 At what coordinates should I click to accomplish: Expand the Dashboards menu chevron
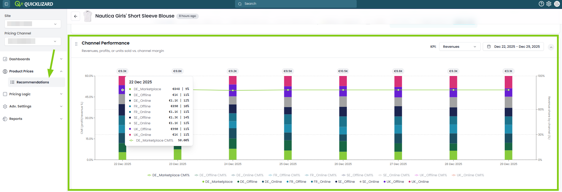pos(61,59)
